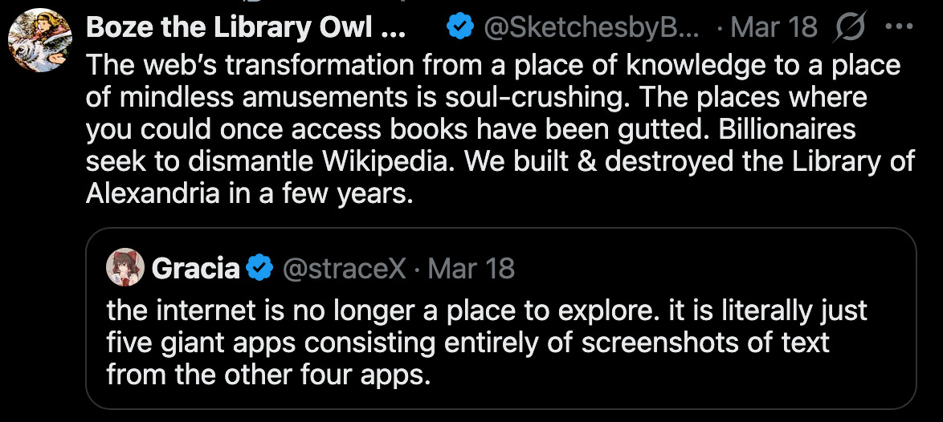This screenshot has height=422, width=943.
Task: Visit the Gracia display name link
Action: pos(195,268)
